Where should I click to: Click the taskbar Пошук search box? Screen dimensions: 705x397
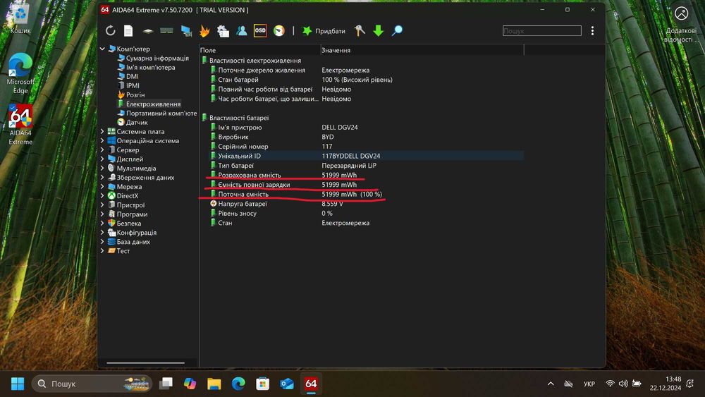[92, 384]
